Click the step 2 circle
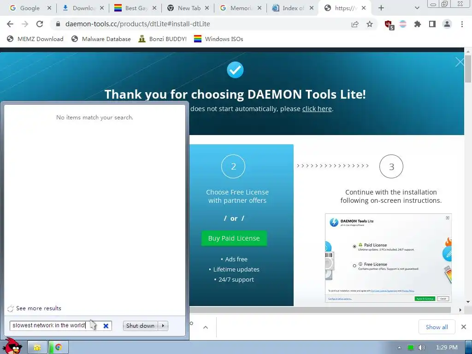This screenshot has height=354, width=472. [233, 166]
